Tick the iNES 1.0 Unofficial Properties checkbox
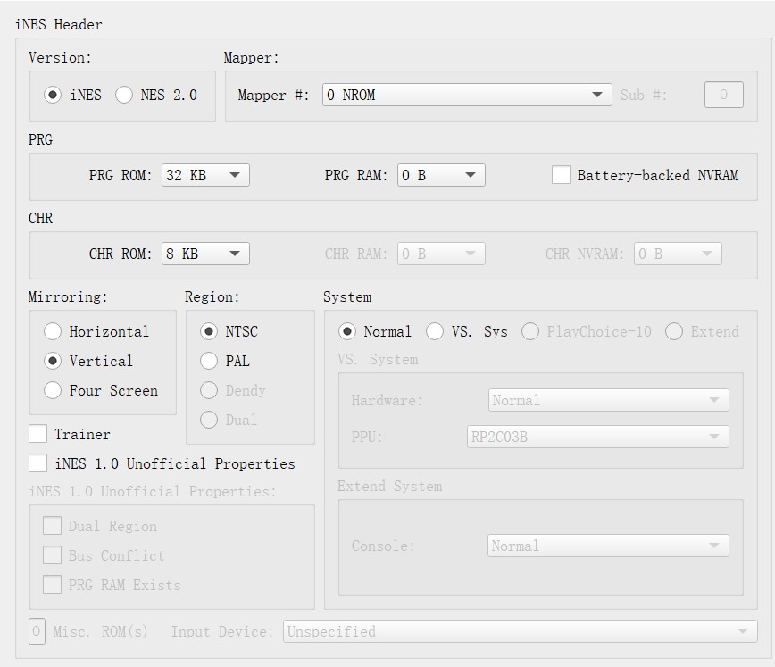Image resolution: width=775 pixels, height=667 pixels. 38,463
